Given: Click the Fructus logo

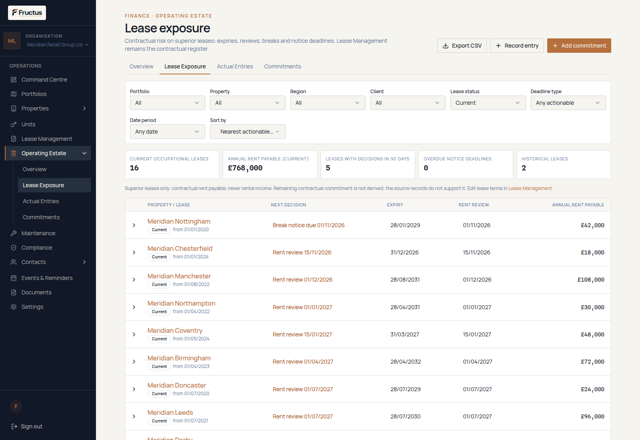Looking at the screenshot, I should tap(27, 13).
